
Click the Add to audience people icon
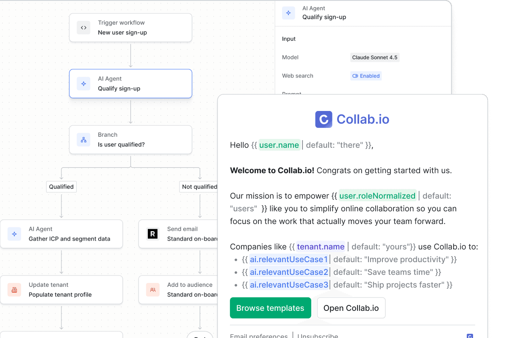point(152,290)
